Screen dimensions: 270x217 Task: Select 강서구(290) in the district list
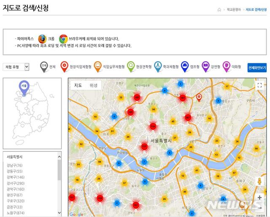(x=16, y=183)
